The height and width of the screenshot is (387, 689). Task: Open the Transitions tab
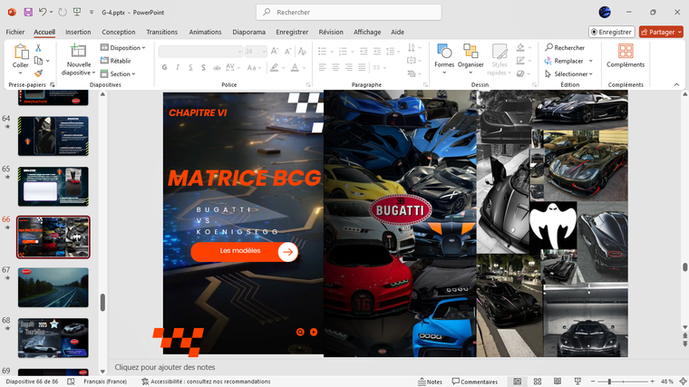click(161, 32)
